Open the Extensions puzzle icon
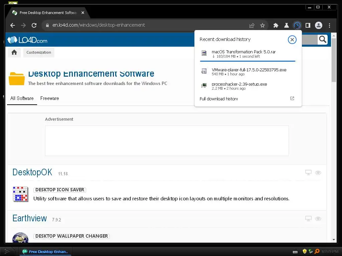 click(276, 25)
